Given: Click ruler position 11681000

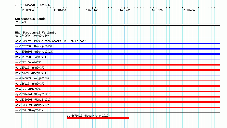Looking at the screenshot, I should 60,10.
